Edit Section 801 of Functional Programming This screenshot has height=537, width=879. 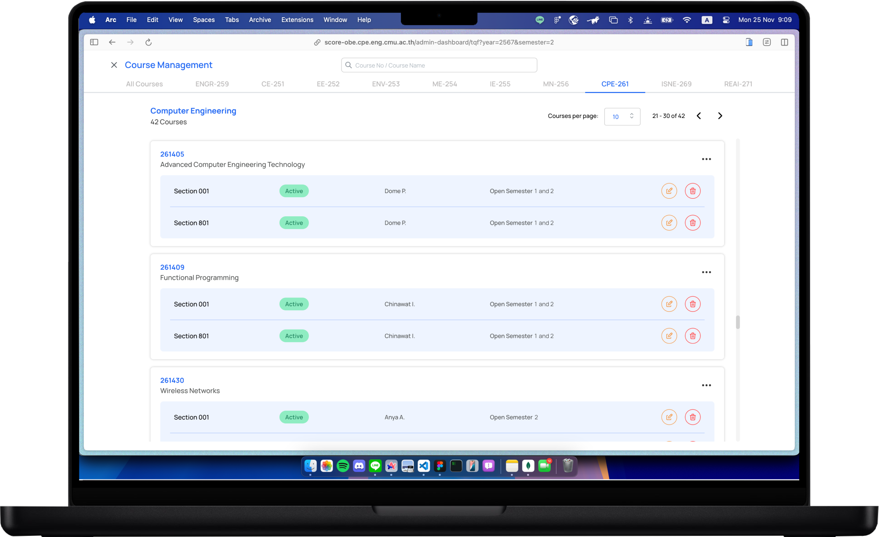coord(669,336)
